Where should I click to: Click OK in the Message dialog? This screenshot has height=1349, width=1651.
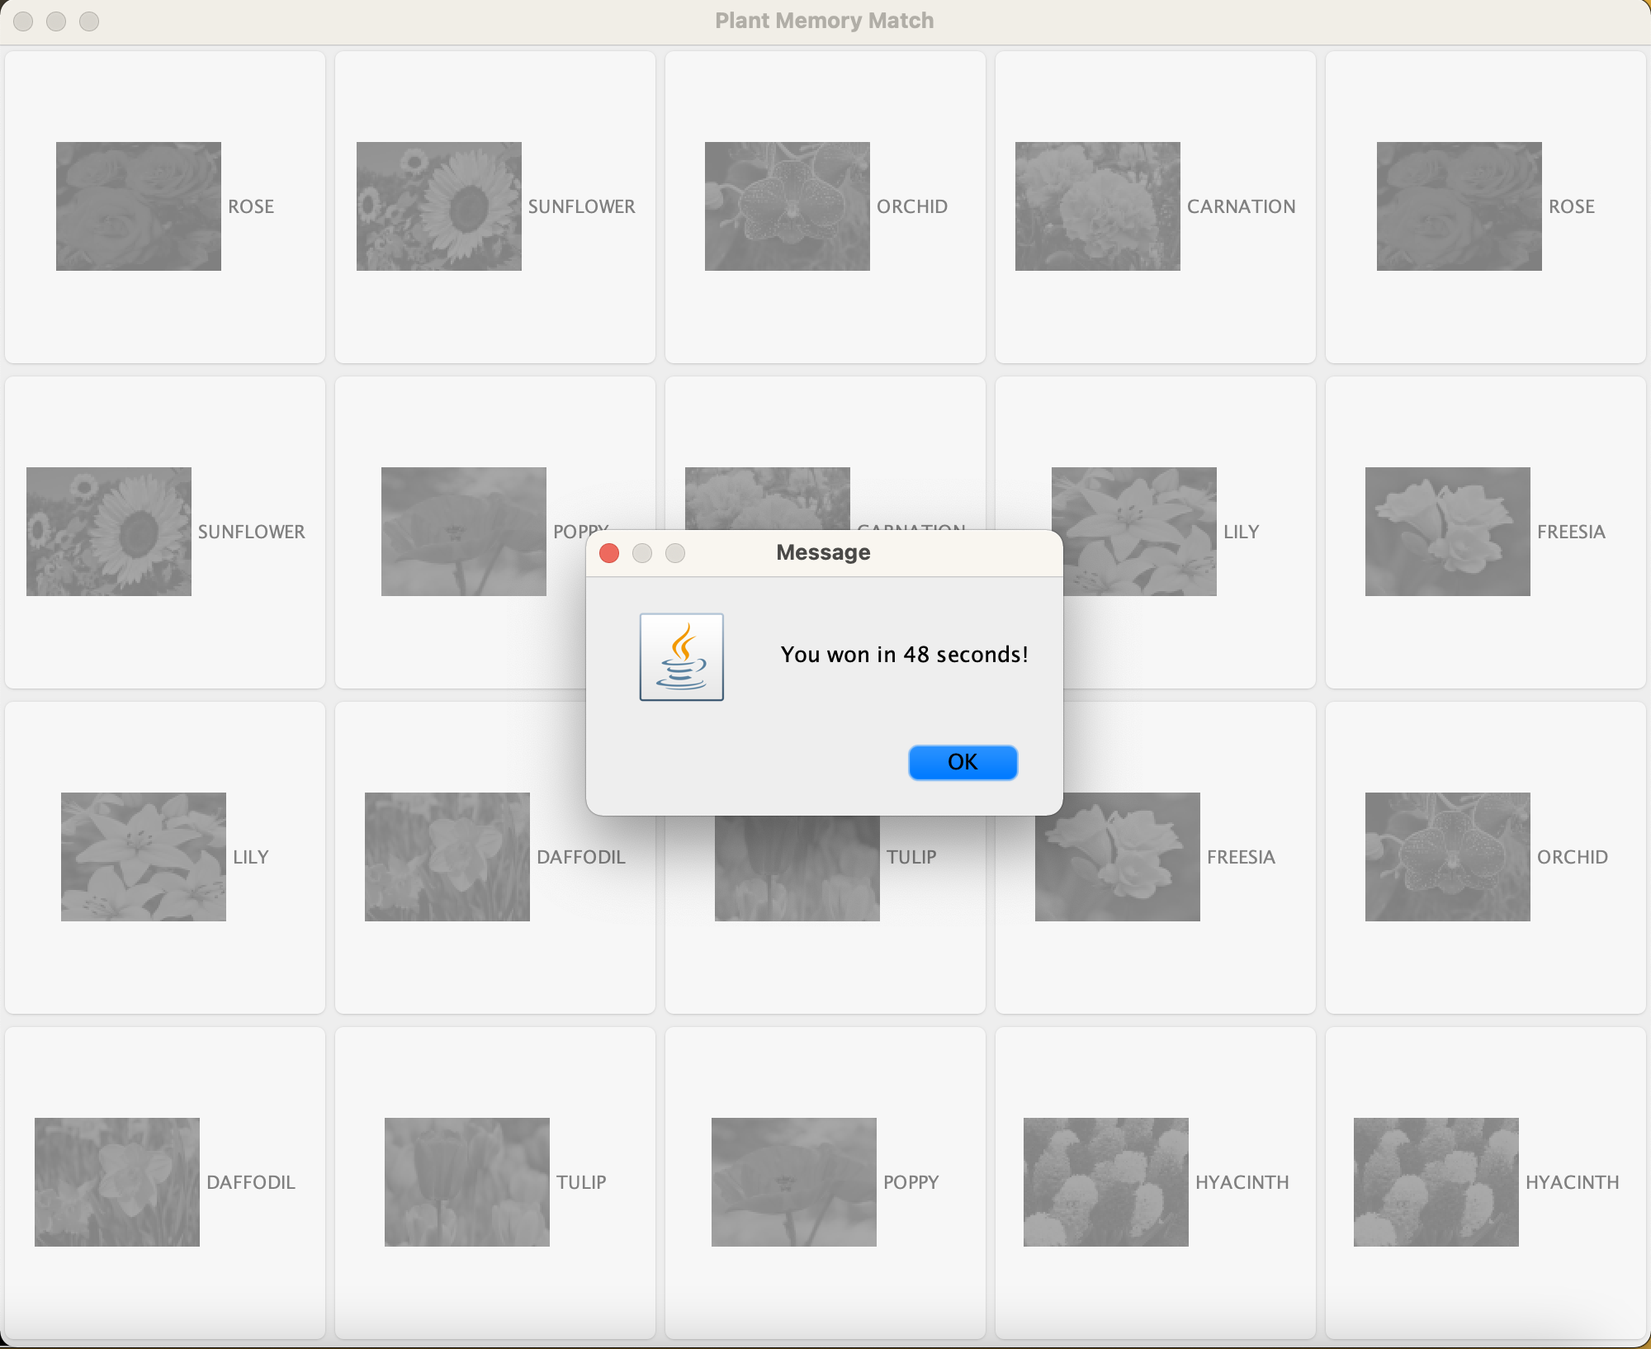963,762
